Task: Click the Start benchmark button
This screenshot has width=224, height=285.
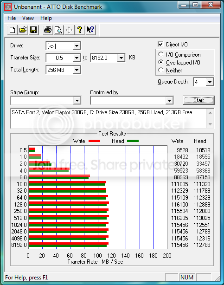Action: [x=198, y=100]
